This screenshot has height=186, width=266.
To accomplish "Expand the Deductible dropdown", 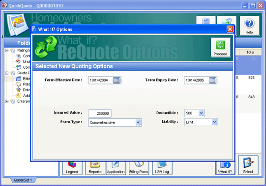I will (x=201, y=113).
